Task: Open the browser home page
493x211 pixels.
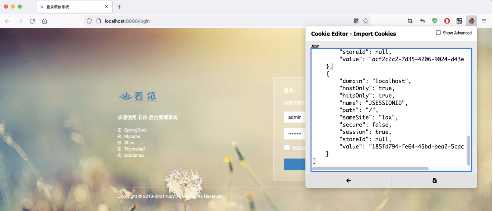Action: tap(44, 21)
